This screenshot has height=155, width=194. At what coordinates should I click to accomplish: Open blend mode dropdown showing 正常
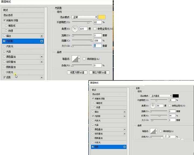pos(84,17)
